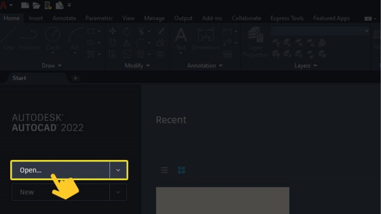381x214 pixels.
Task: Click the New button on Start page
Action: (61, 192)
